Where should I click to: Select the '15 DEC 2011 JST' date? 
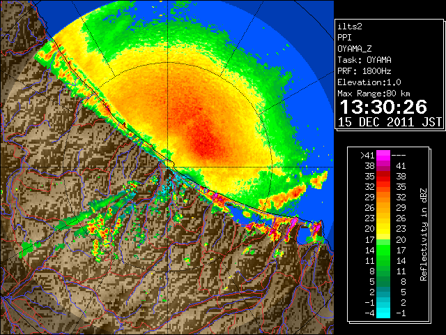coord(390,122)
